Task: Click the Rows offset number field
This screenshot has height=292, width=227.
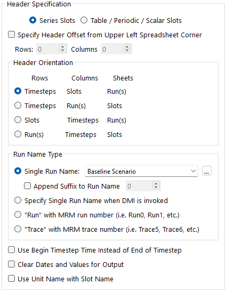Action: 47,49
